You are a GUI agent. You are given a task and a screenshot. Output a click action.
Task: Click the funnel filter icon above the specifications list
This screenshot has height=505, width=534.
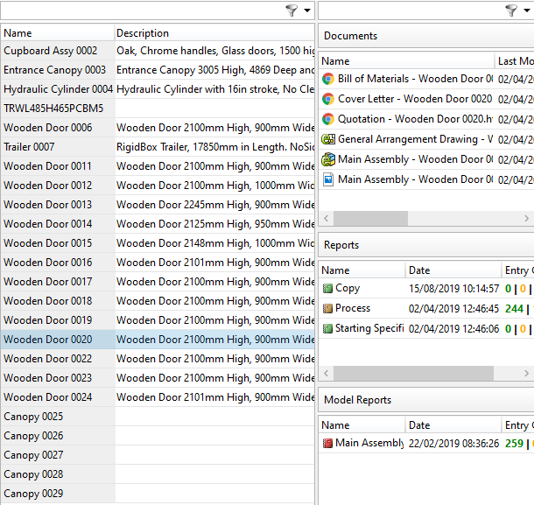pyautogui.click(x=291, y=11)
